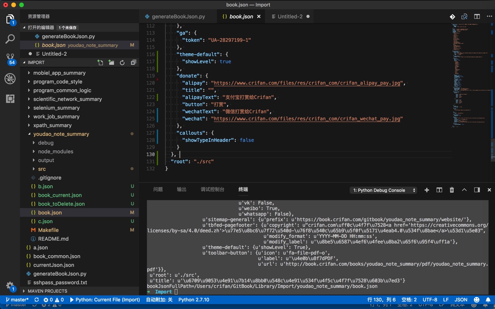
Task: Toggle panel position to the side
Action: pos(477,190)
